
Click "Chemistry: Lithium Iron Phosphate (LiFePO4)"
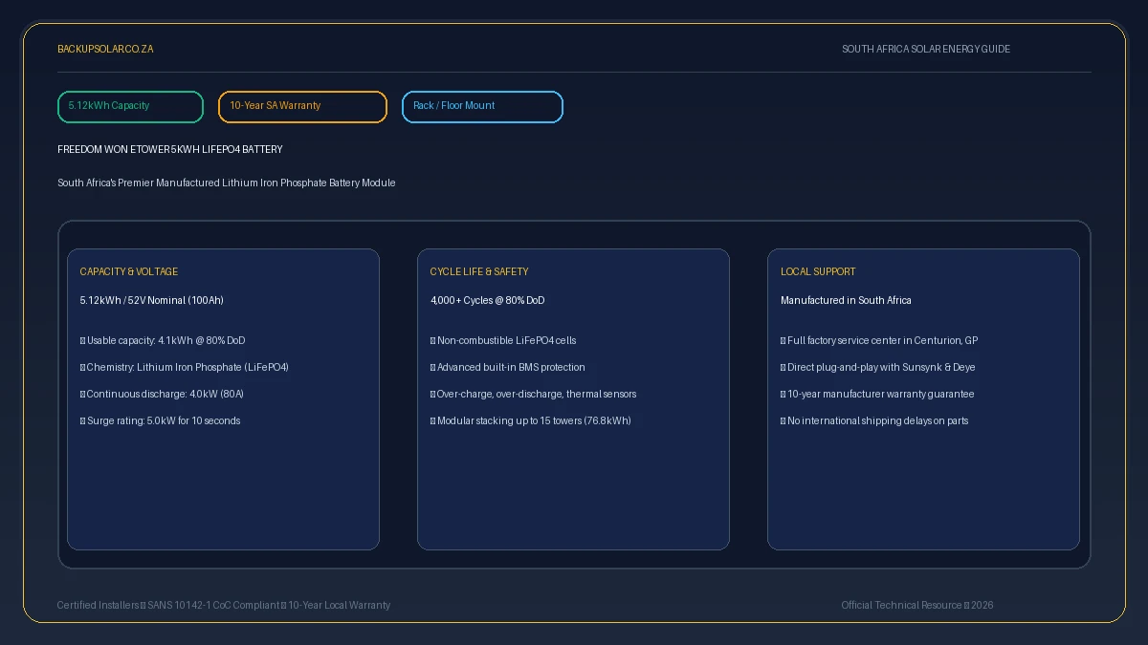tap(188, 368)
